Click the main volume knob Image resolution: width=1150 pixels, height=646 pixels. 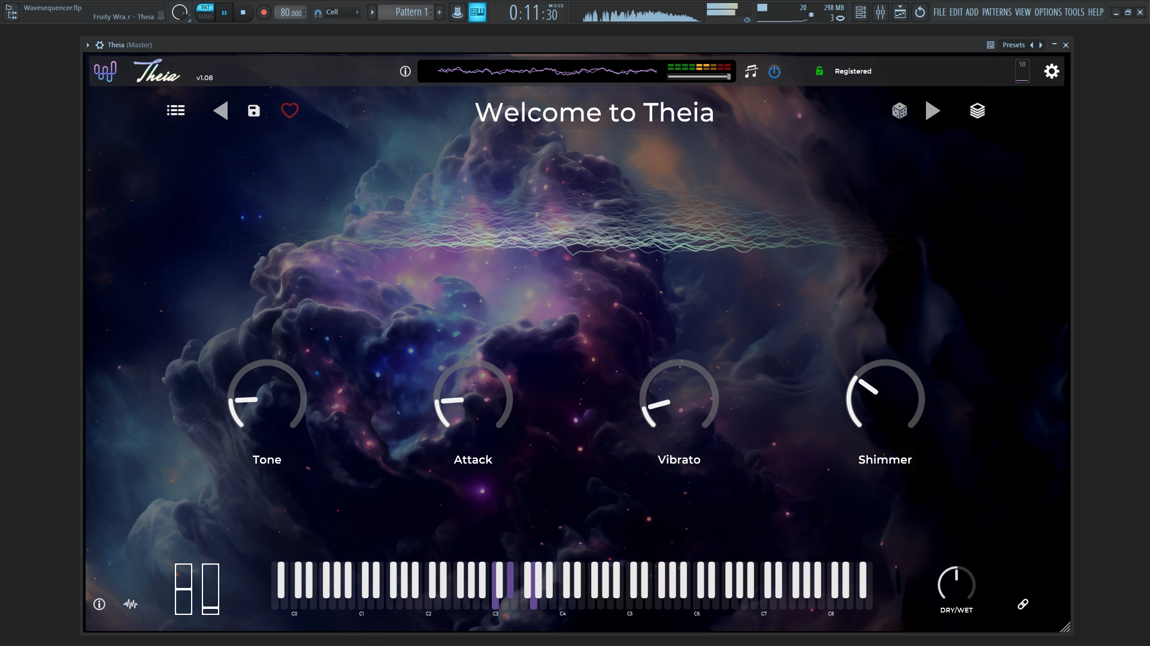[x=180, y=12]
